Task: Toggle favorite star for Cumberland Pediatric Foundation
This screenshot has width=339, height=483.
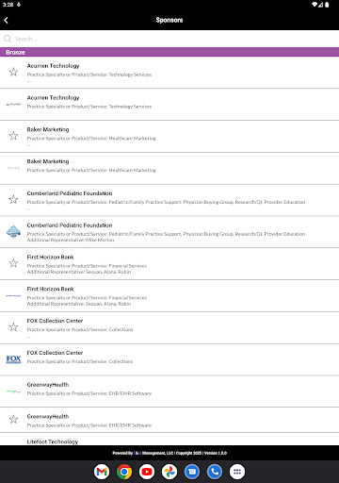Action: point(13,199)
